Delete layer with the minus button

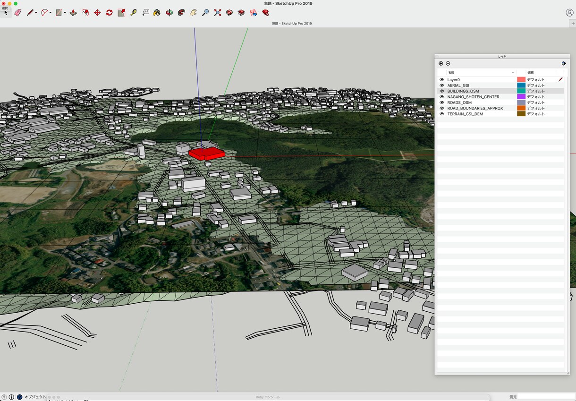pos(448,63)
